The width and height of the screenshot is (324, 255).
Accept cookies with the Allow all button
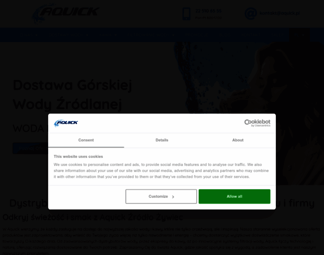pos(234,196)
